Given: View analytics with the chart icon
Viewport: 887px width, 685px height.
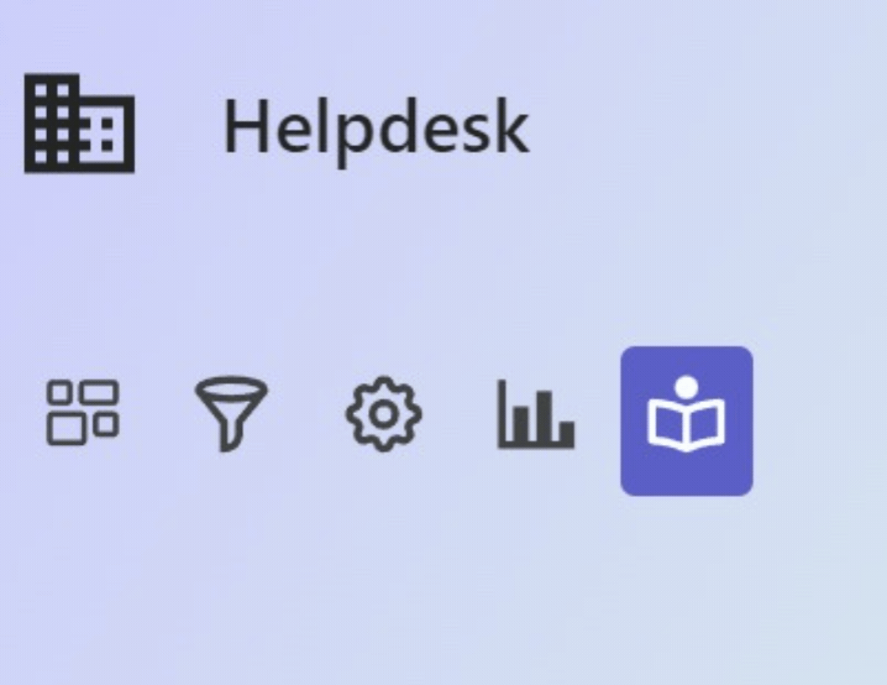Looking at the screenshot, I should (x=536, y=415).
